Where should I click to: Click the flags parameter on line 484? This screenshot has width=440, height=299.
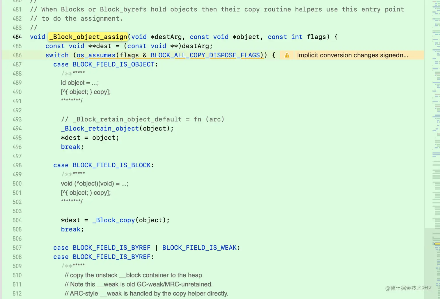[x=316, y=37]
